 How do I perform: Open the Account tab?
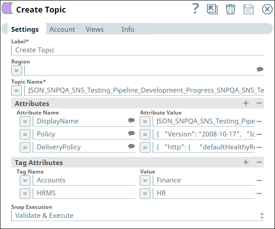coord(62,29)
